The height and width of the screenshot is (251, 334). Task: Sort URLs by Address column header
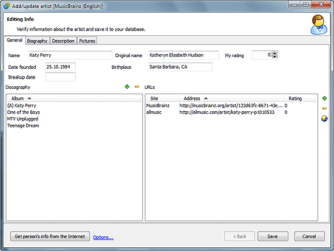(231, 98)
